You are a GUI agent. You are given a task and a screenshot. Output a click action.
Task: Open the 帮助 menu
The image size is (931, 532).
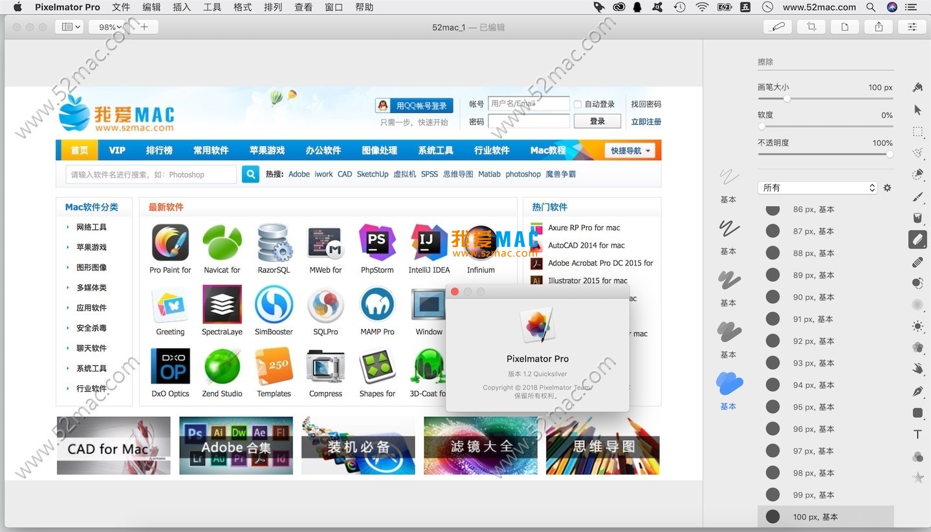[x=364, y=7]
